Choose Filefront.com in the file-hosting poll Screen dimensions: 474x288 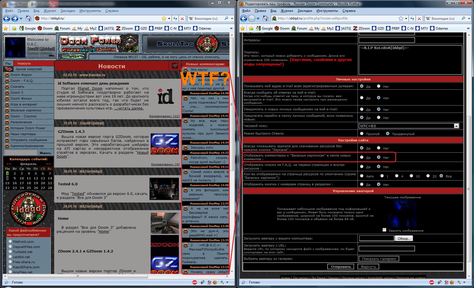[x=10, y=241]
